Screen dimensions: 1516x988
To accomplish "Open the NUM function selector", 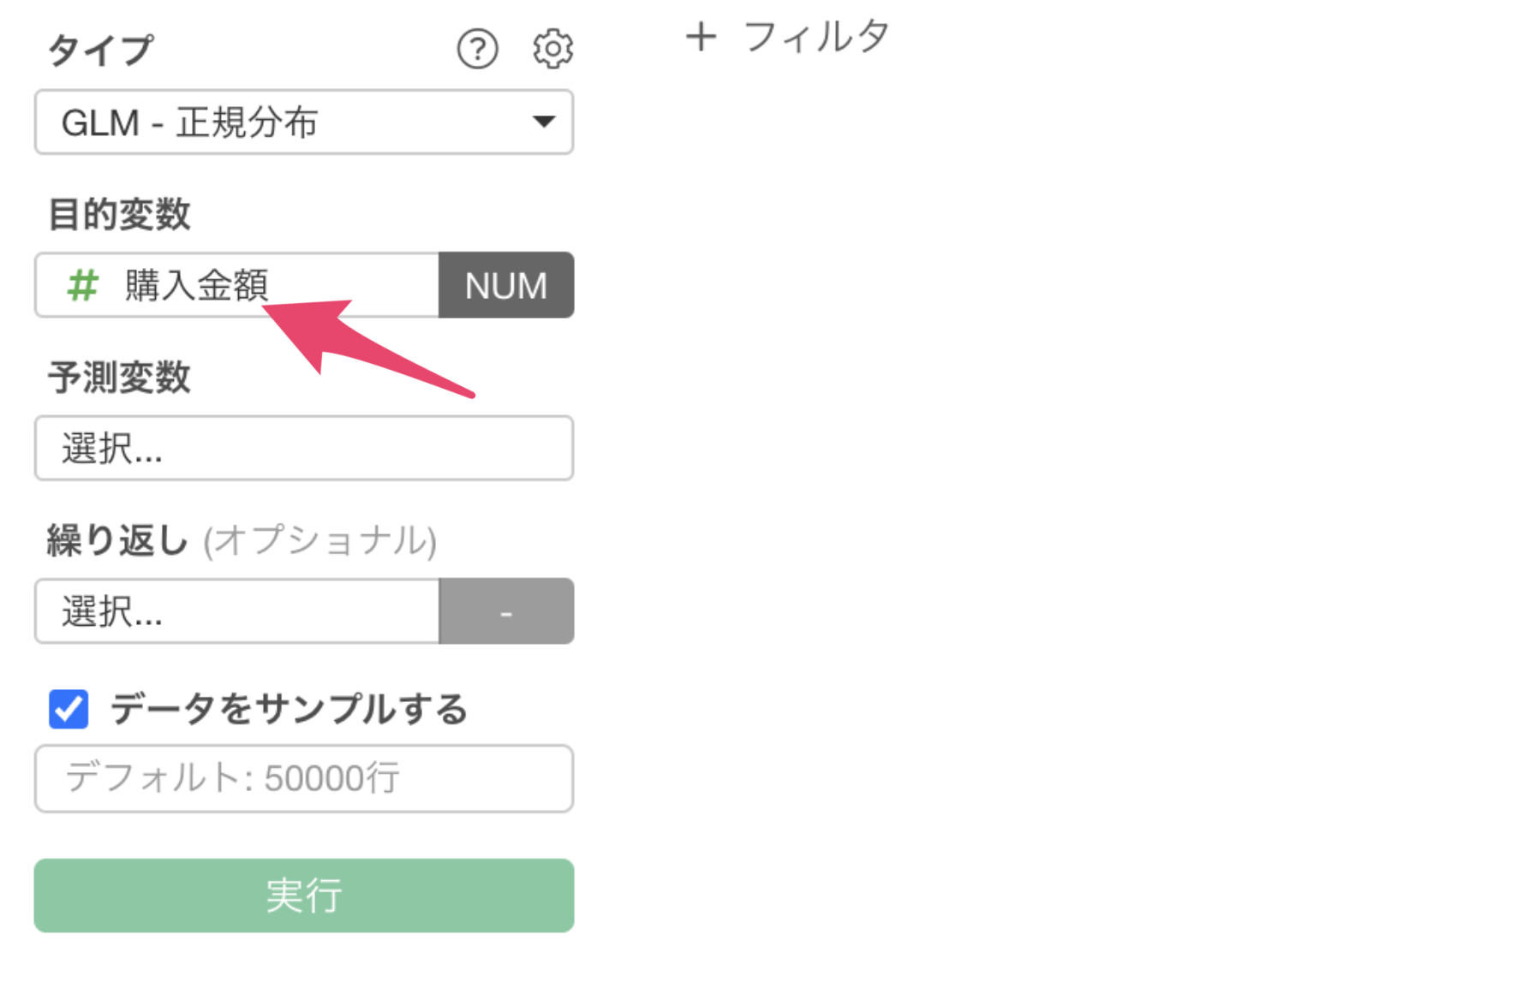I will [506, 285].
